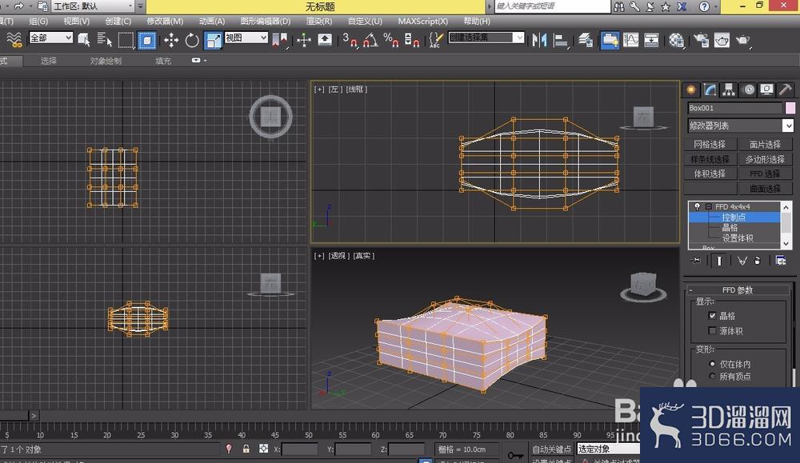
Task: Switch to Create command panel tab
Action: [691, 90]
